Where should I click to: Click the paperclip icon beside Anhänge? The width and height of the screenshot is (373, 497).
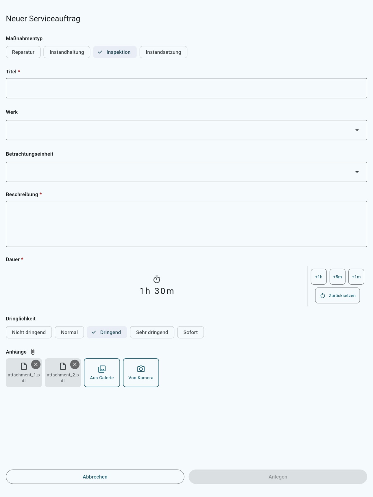(33, 352)
